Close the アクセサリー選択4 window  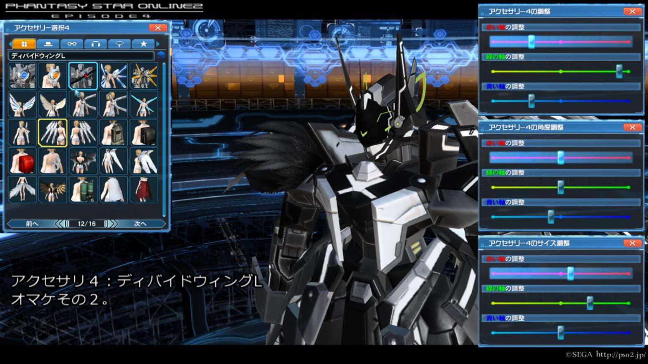(158, 28)
